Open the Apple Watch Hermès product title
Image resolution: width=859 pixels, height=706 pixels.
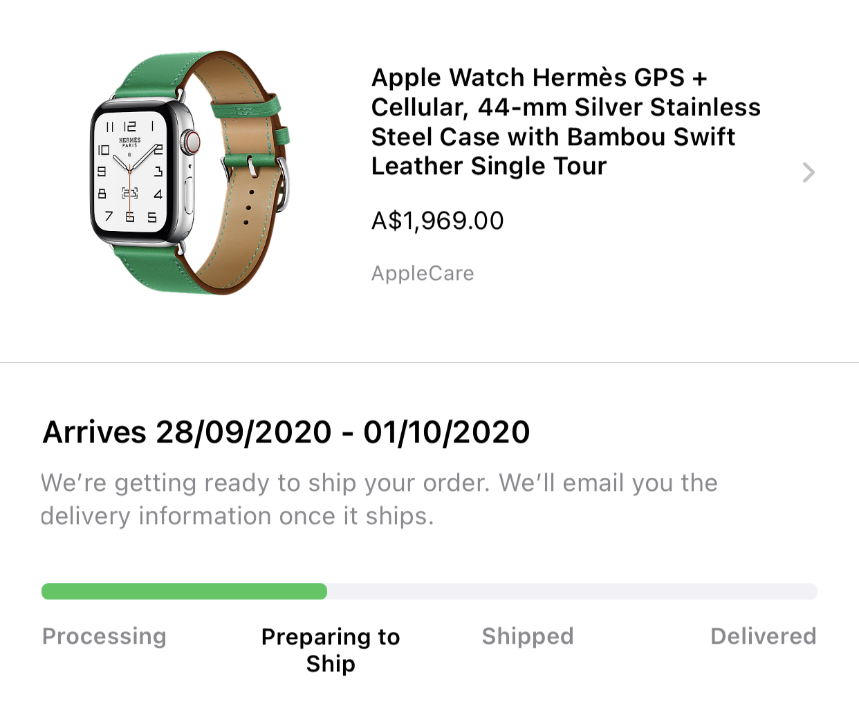coord(565,122)
